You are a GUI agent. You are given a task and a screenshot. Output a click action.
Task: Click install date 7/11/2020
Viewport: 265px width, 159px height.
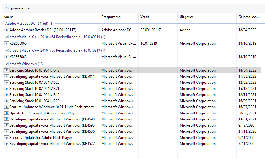click(x=246, y=144)
